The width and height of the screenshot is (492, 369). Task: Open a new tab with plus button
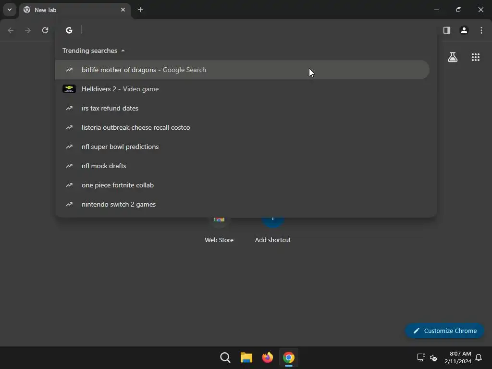coord(140,10)
